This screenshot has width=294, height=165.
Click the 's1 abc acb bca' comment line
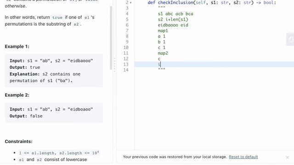tap(175, 14)
